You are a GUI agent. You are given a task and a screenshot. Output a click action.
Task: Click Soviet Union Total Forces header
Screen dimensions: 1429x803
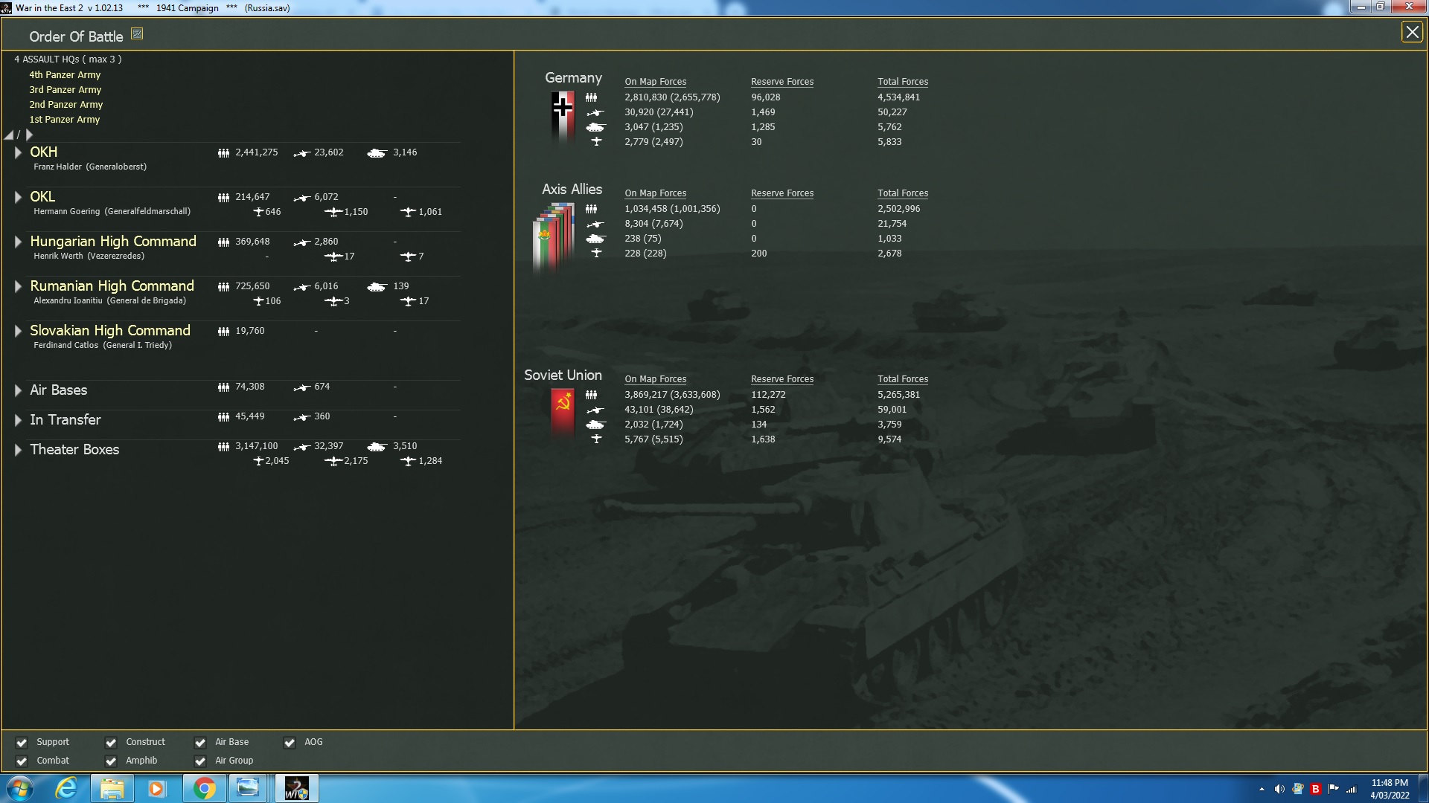tap(903, 379)
